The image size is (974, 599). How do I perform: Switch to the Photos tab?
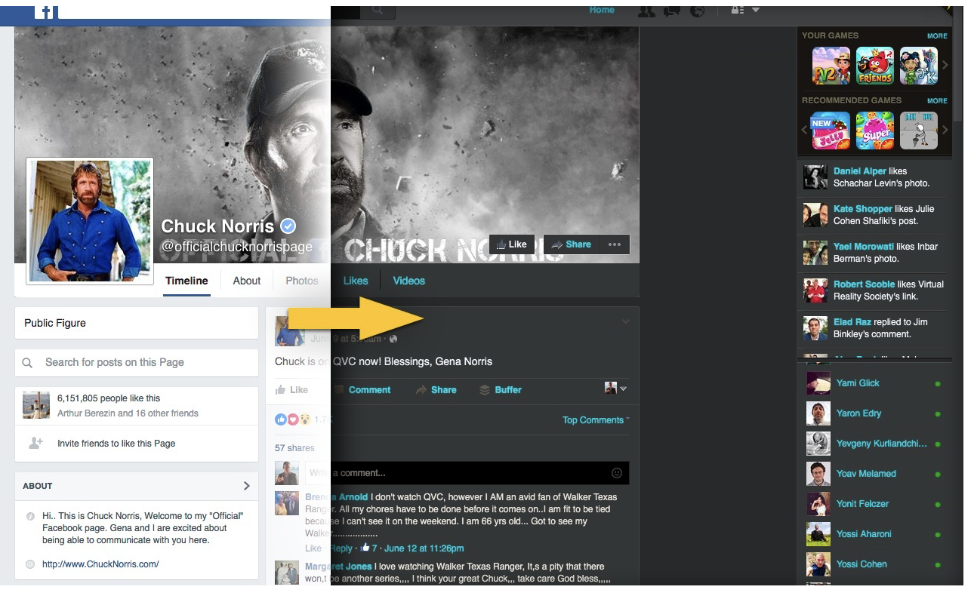[302, 281]
